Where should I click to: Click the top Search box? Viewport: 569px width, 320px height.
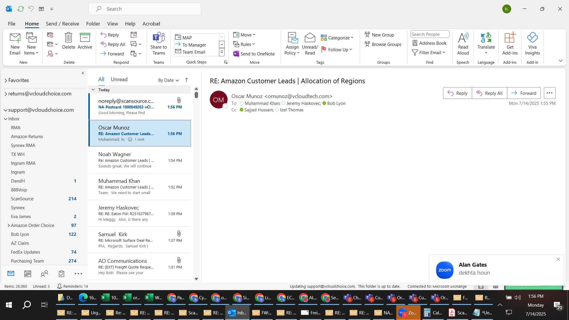[145, 9]
